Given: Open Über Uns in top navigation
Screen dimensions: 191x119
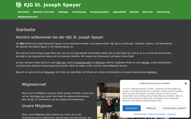Looking at the screenshot, I should click(148, 12).
